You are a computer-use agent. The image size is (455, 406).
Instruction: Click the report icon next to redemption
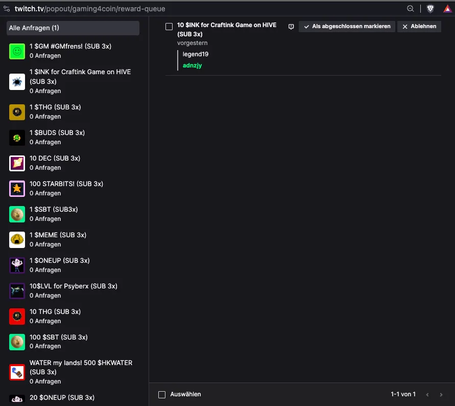pos(291,27)
